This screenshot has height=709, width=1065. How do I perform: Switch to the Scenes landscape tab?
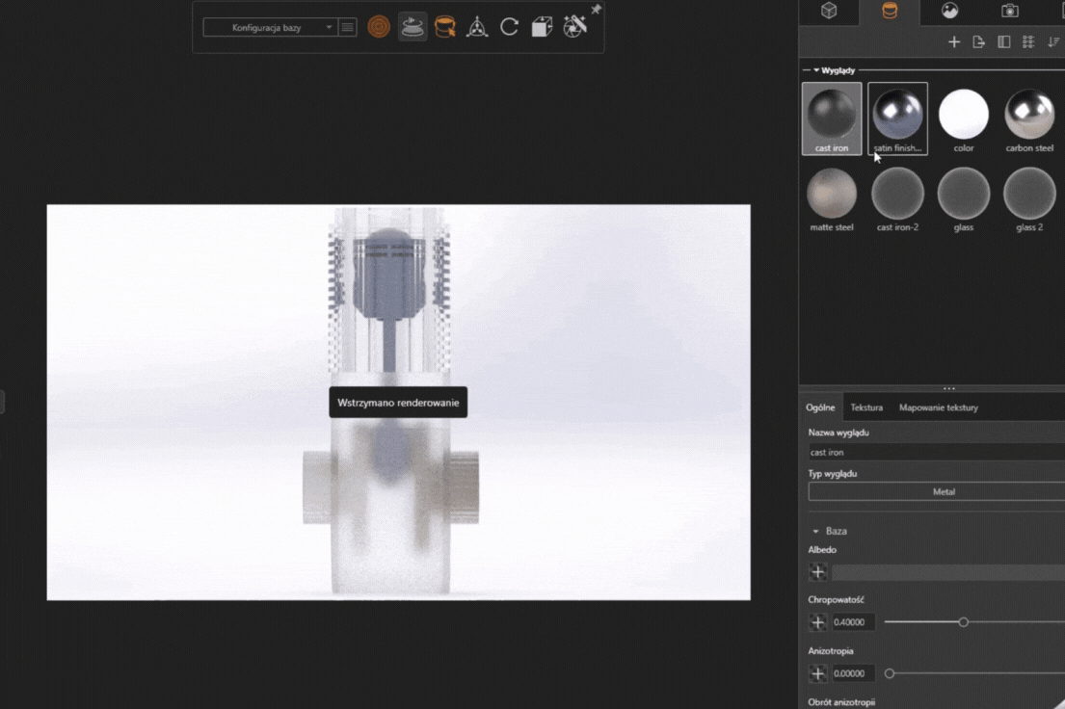(x=949, y=11)
